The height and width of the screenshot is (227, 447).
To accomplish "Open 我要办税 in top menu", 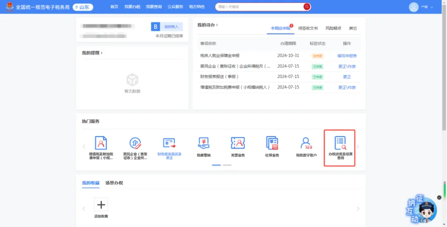I will click(x=132, y=7).
